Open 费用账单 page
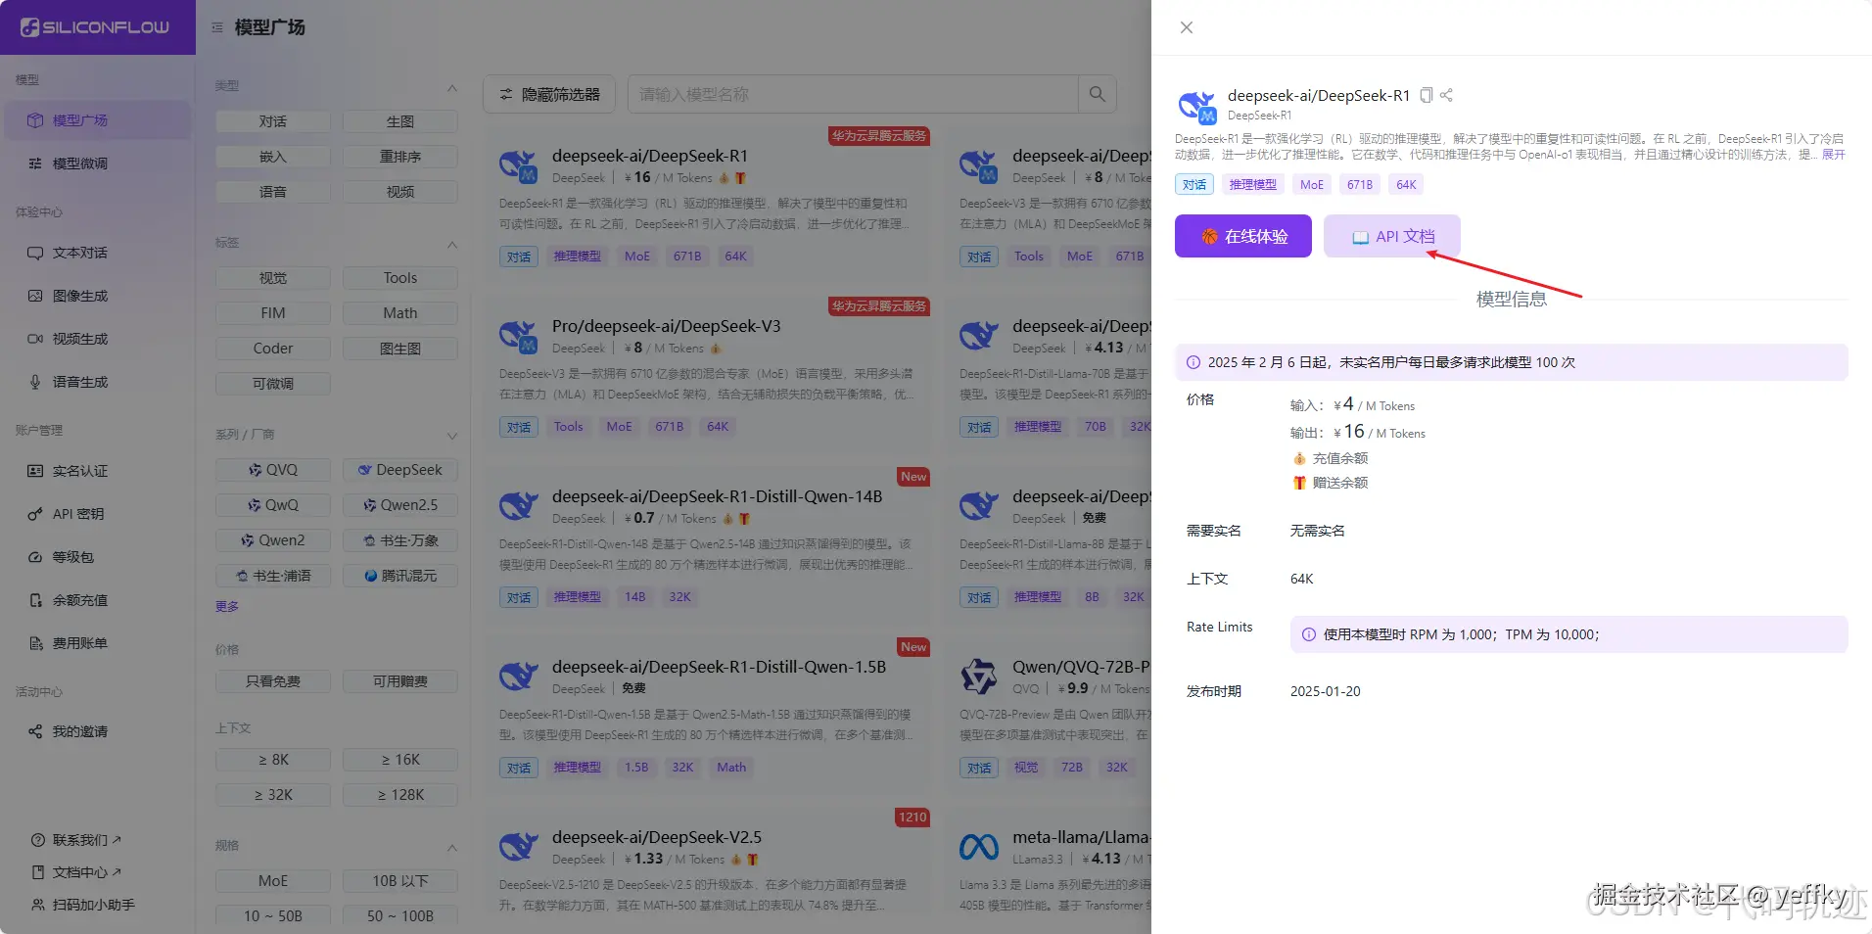The width and height of the screenshot is (1872, 934). [x=96, y=643]
